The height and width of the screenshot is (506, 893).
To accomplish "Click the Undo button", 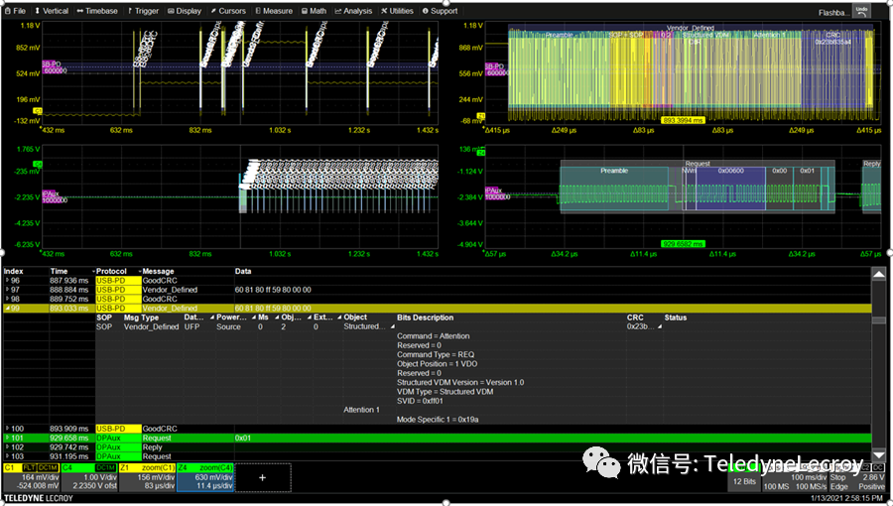I will point(861,11).
